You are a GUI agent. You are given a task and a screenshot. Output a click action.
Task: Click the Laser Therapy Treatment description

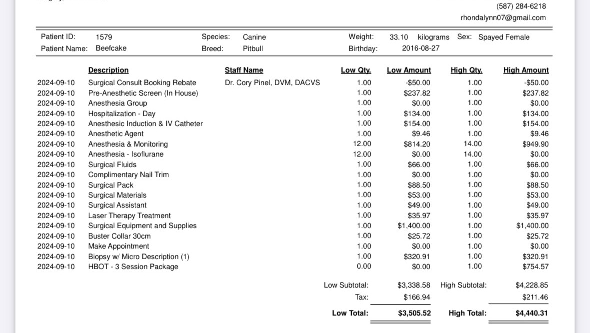[x=129, y=216]
